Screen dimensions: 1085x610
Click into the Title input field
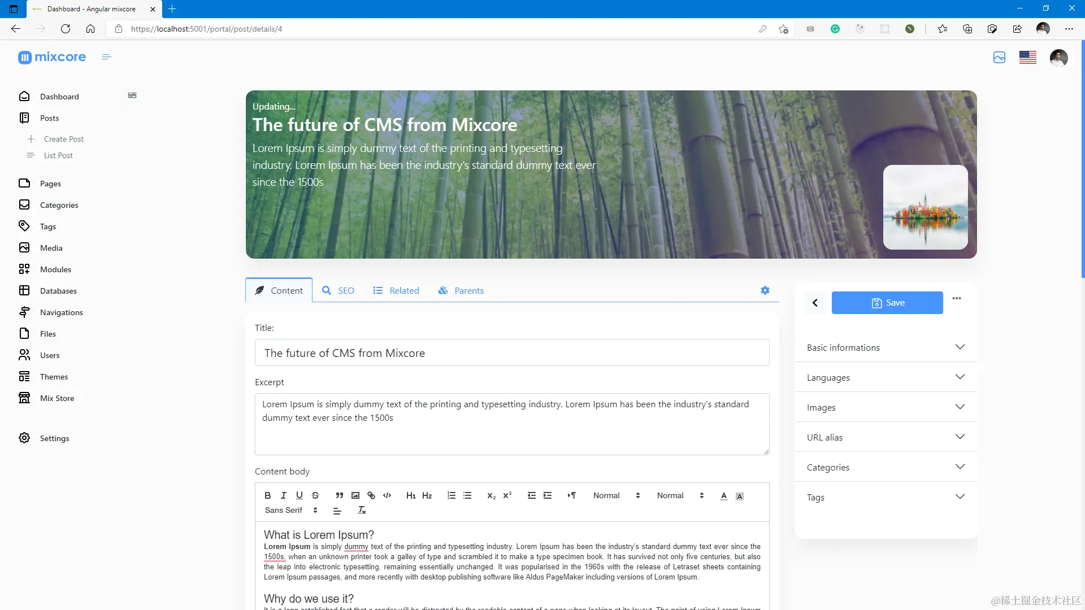512,353
